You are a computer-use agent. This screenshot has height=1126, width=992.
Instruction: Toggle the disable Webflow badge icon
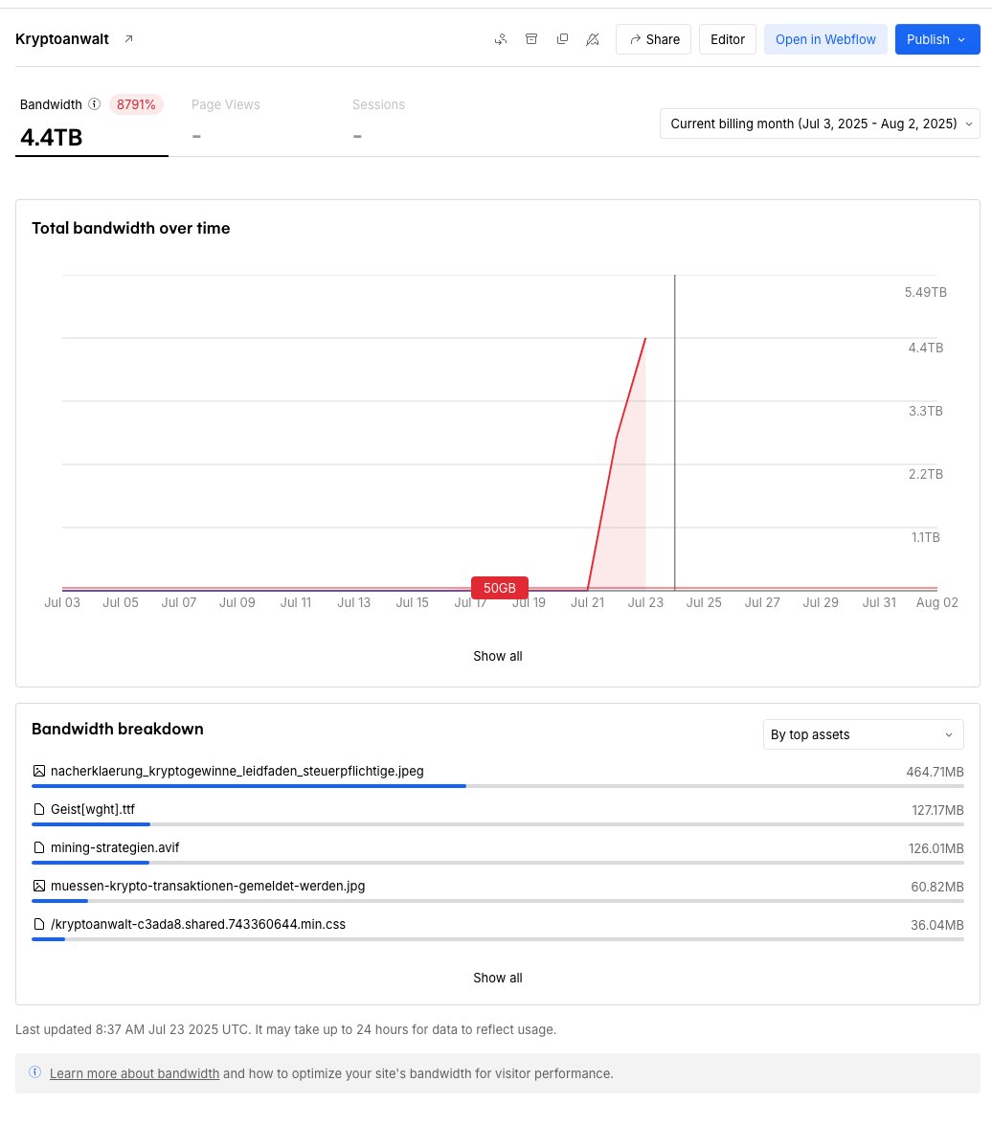593,39
